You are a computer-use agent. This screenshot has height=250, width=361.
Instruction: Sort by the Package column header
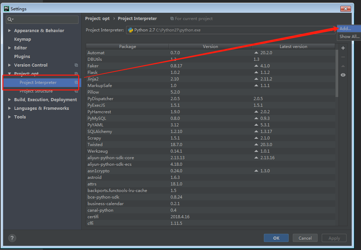[x=127, y=46]
